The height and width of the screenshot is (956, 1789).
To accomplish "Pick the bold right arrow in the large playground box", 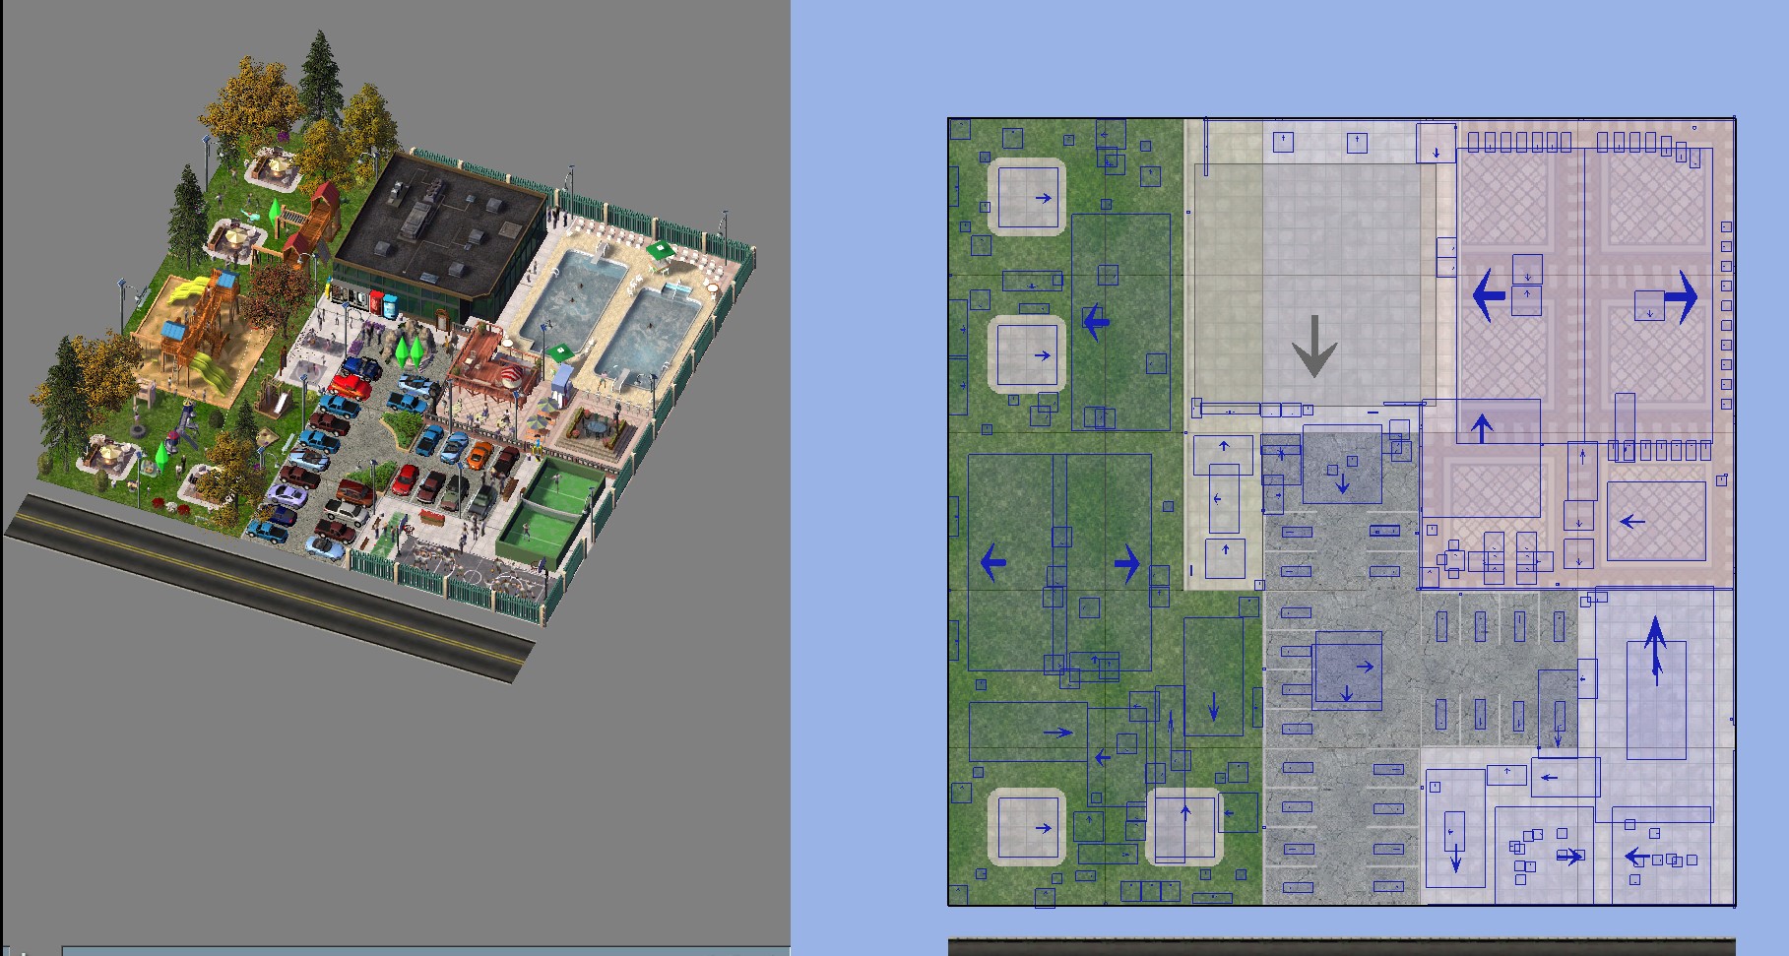I will coord(1126,562).
